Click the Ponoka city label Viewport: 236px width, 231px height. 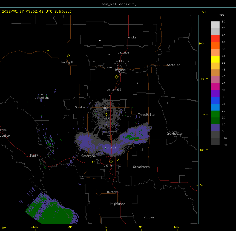131,37
